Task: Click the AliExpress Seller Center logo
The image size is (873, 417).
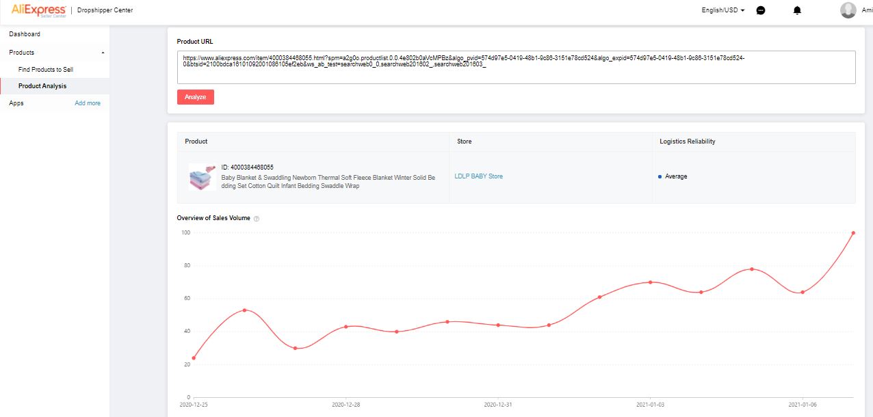Action: pos(38,10)
